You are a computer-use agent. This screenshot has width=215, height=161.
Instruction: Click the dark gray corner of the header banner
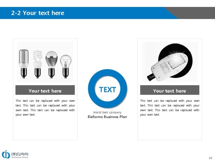195,12
